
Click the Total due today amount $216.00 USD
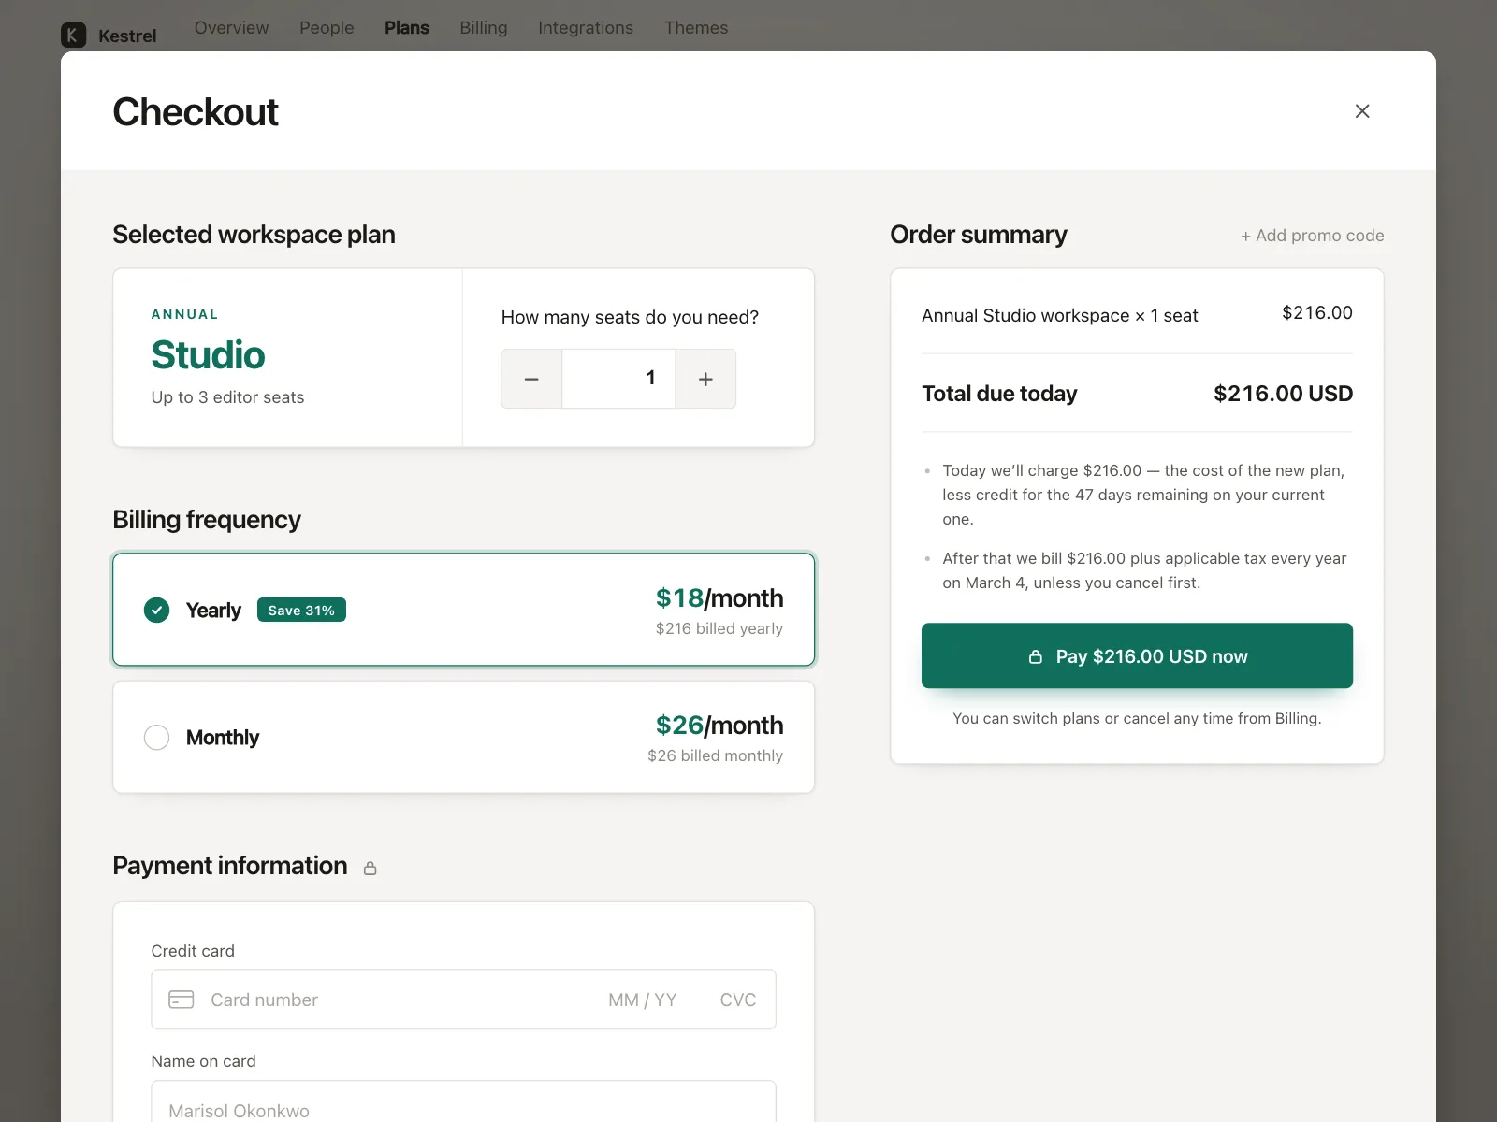pos(1283,394)
